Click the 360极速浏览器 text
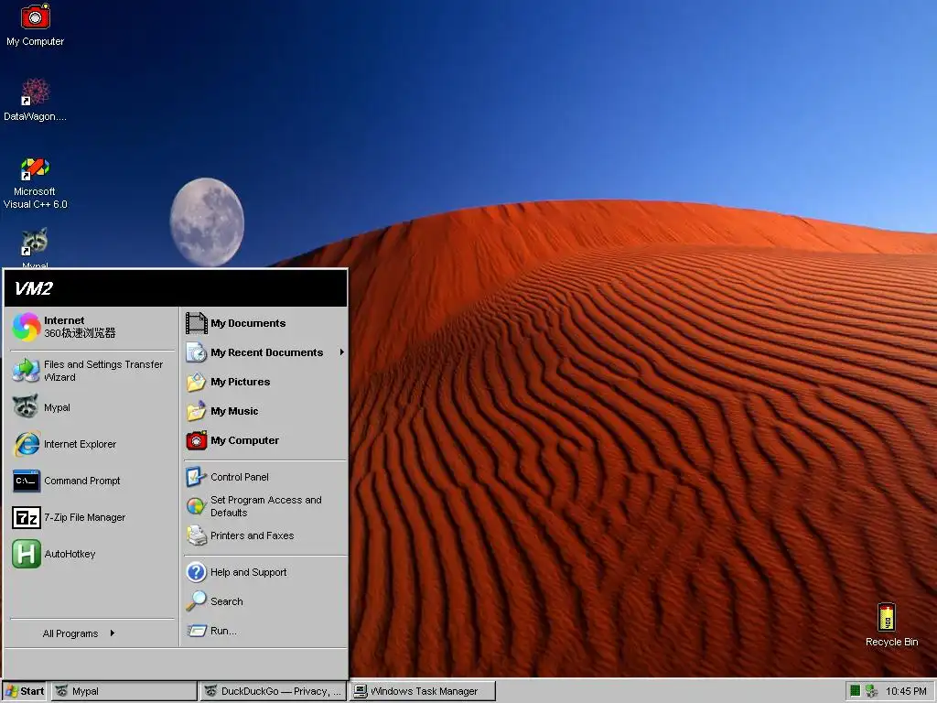Image resolution: width=937 pixels, height=703 pixels. pos(80,333)
